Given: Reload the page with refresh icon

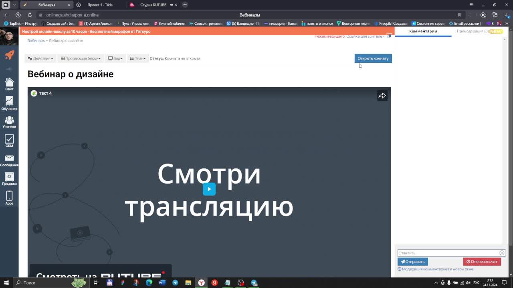Looking at the screenshot, I should click(30, 15).
